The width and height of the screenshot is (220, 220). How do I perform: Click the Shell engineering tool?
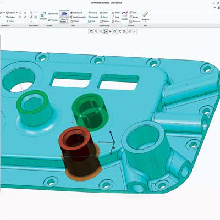pos(104,13)
